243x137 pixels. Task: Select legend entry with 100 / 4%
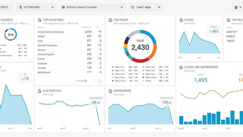125,77
